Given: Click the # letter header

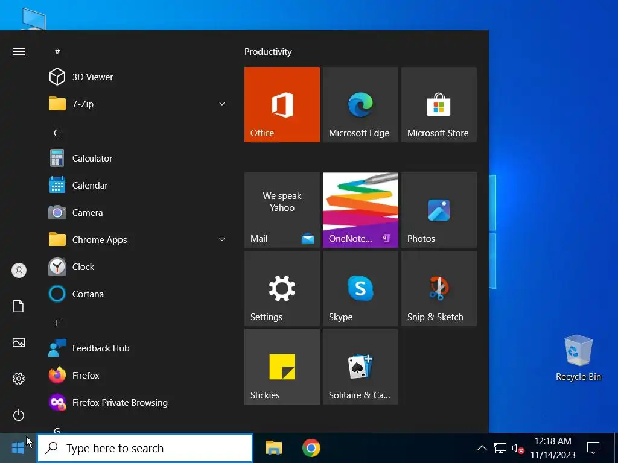Looking at the screenshot, I should click(x=57, y=51).
